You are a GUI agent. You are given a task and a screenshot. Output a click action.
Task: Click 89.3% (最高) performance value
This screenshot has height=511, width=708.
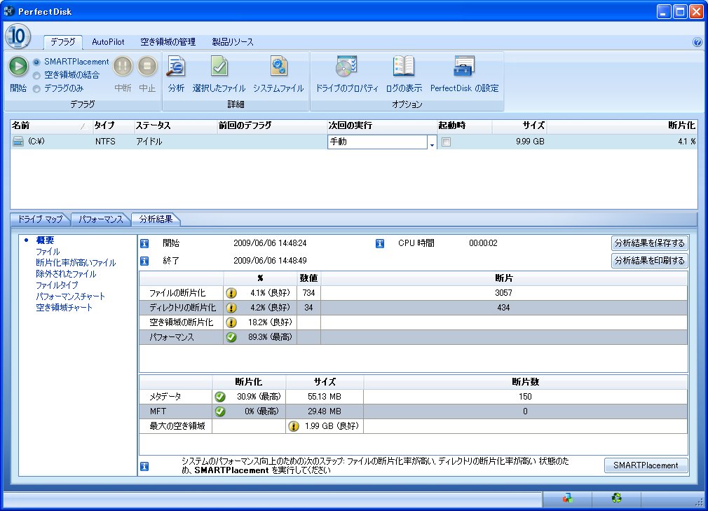pos(270,337)
